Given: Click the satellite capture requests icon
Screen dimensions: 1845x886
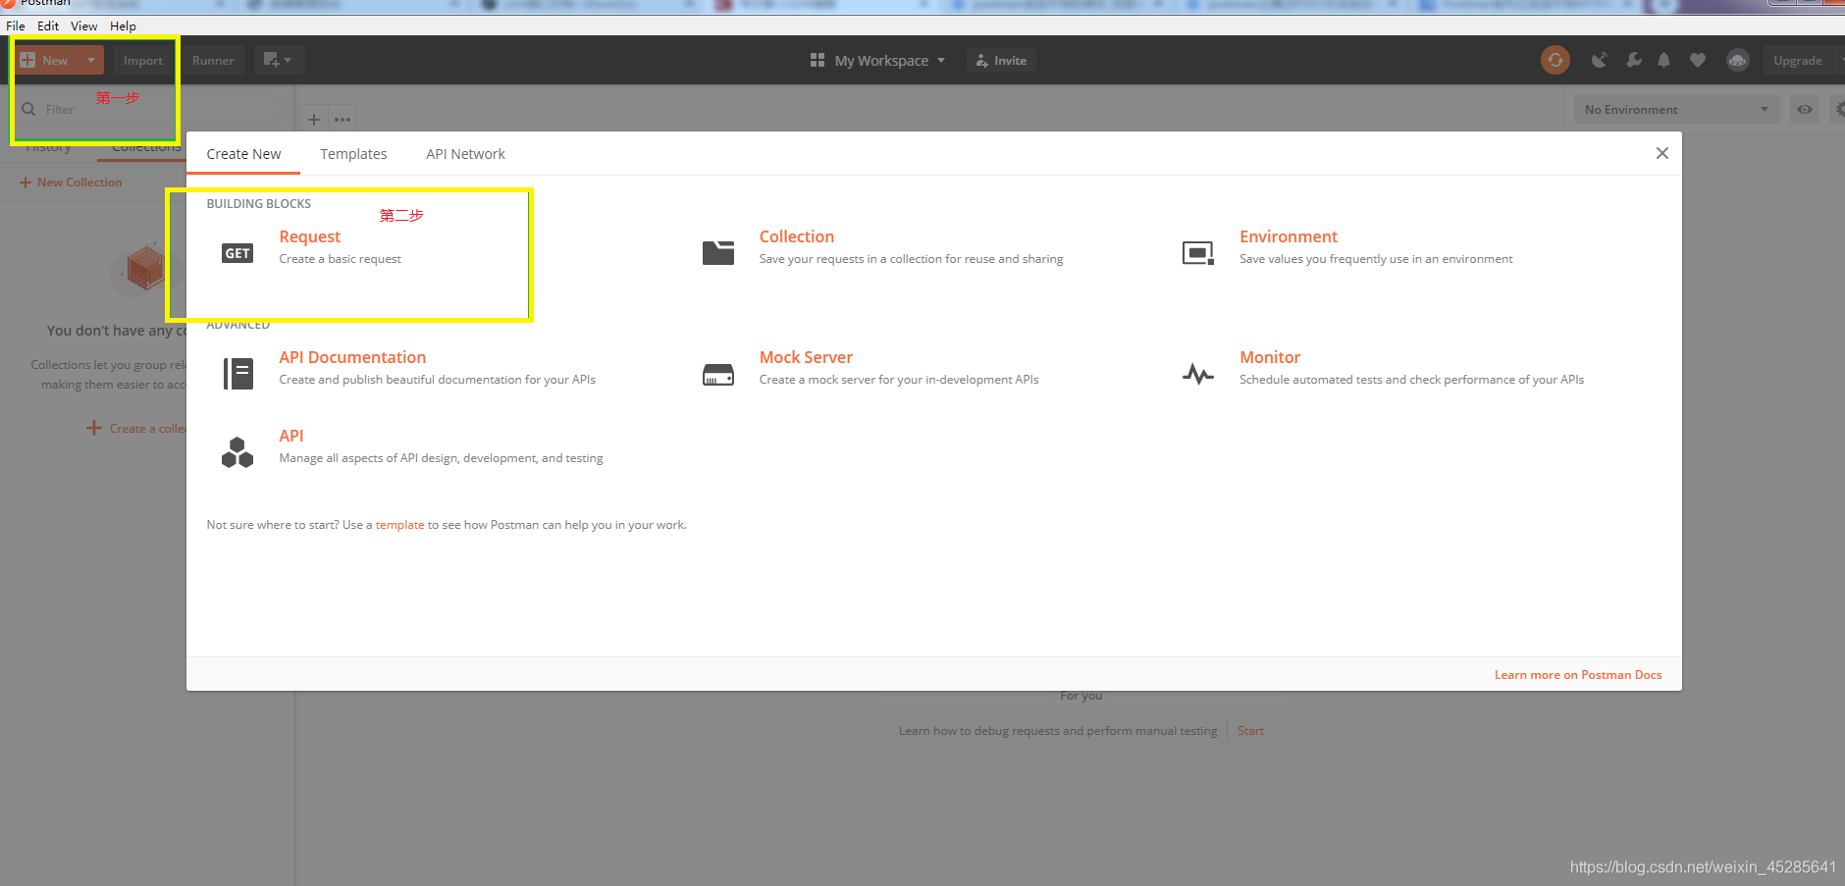Looking at the screenshot, I should pos(1600,60).
